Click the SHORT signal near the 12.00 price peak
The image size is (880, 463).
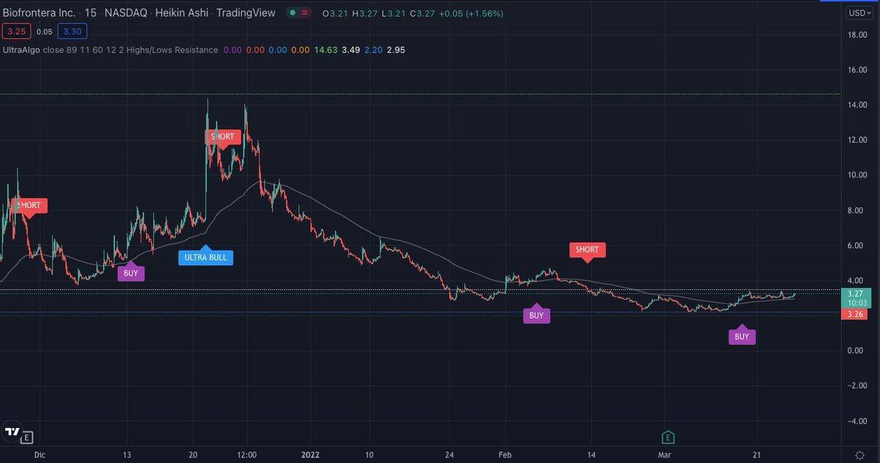pos(222,138)
